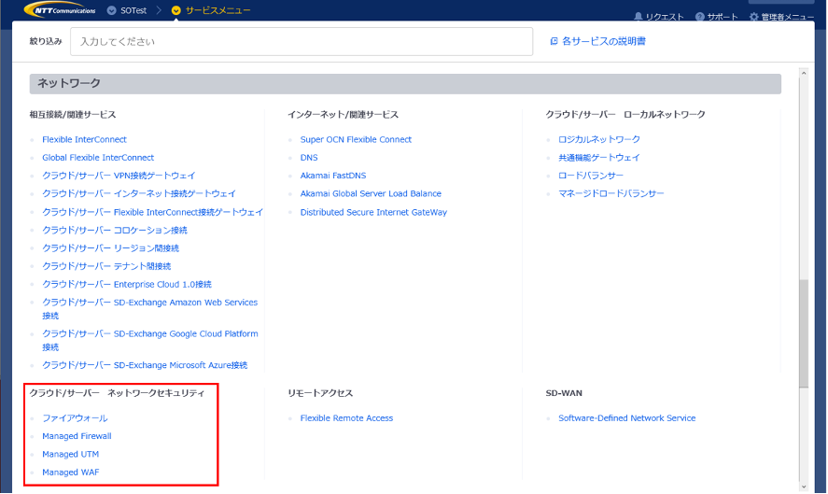Click the NTT Communications logo
Screen dimensions: 828x494
tap(60, 9)
